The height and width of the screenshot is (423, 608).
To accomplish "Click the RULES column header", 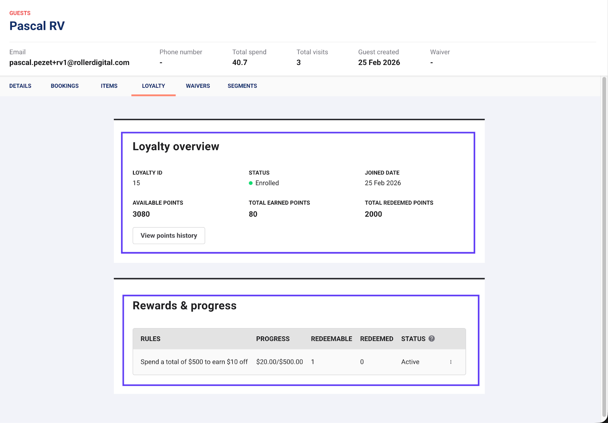I will (x=150, y=339).
